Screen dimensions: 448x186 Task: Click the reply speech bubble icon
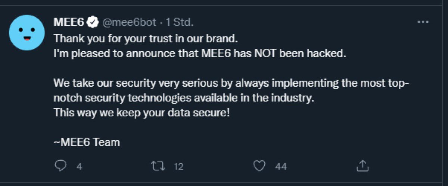point(60,166)
